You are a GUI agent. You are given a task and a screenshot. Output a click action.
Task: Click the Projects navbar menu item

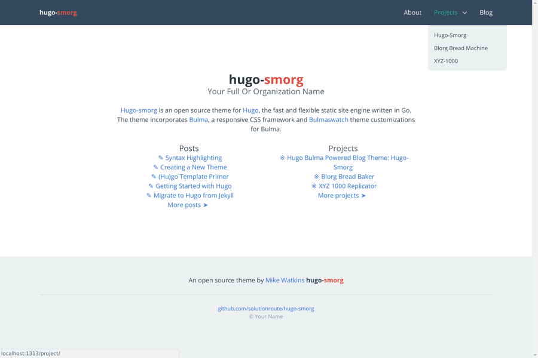pyautogui.click(x=445, y=13)
